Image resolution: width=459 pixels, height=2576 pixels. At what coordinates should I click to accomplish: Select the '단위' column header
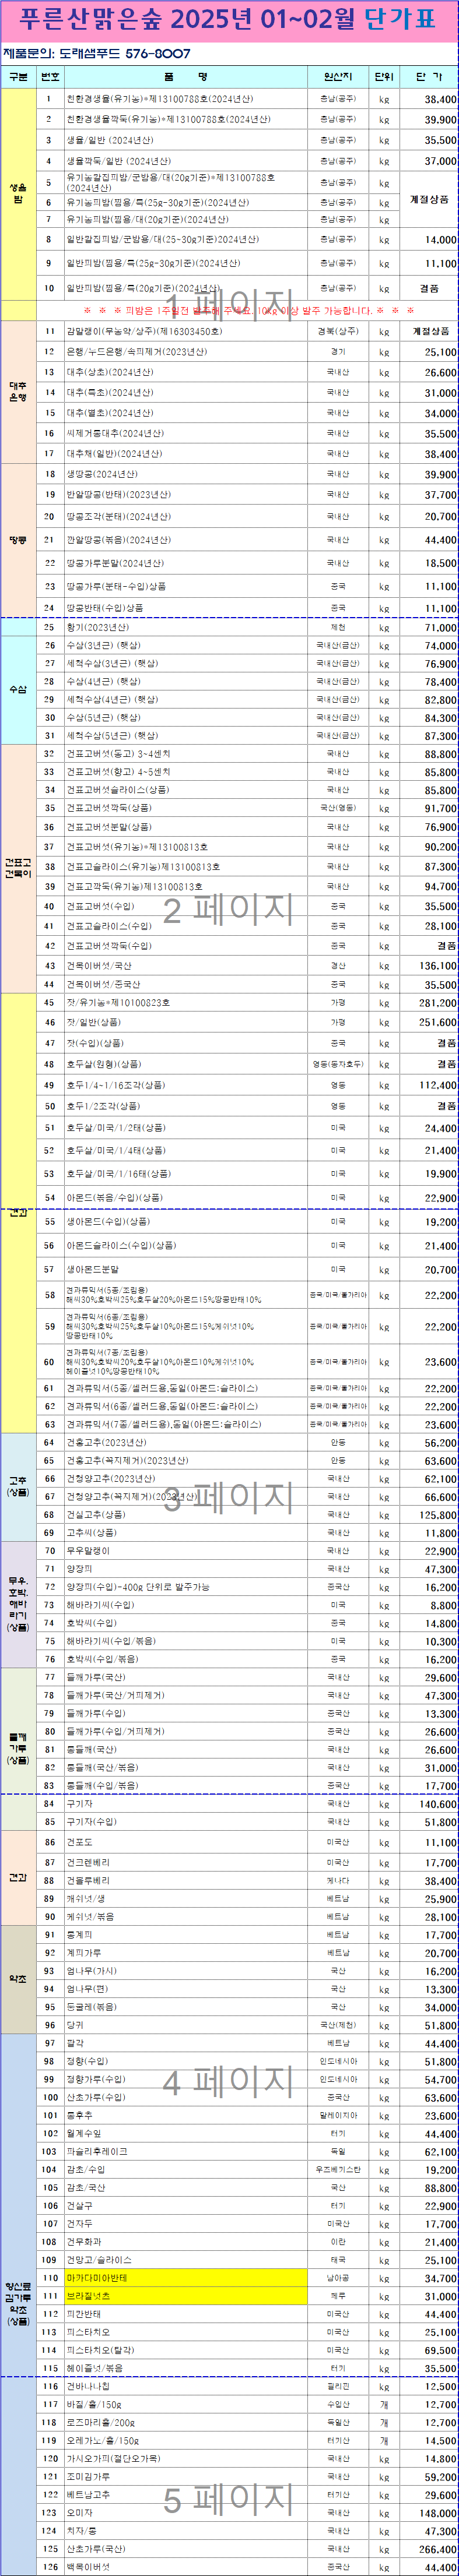[384, 76]
